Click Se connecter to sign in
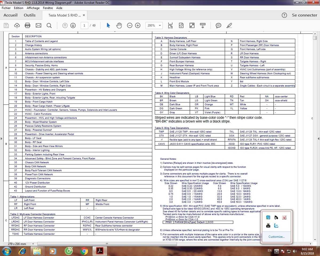The height and width of the screenshot is (256, 320). click(305, 15)
